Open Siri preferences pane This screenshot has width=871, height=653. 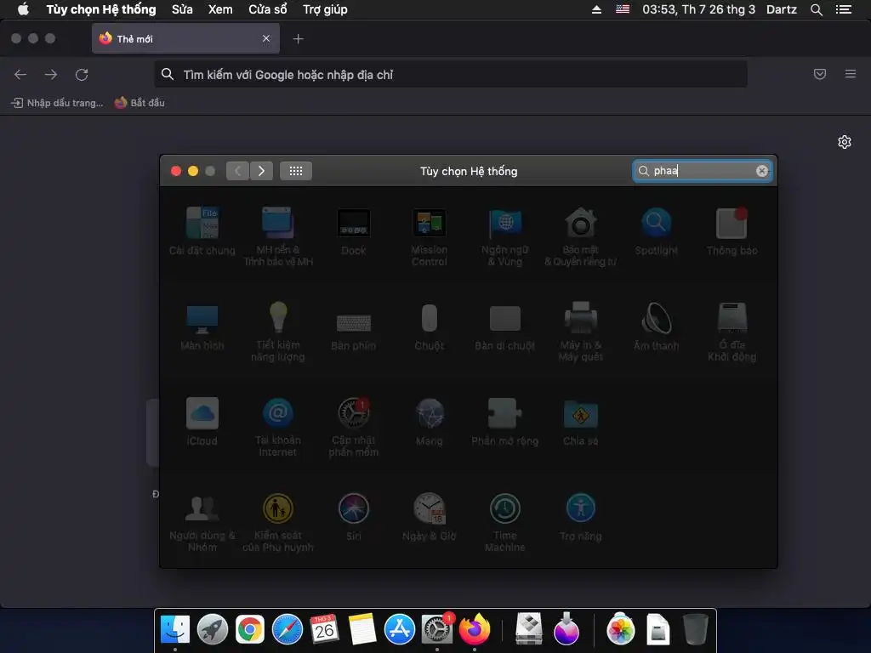point(353,517)
